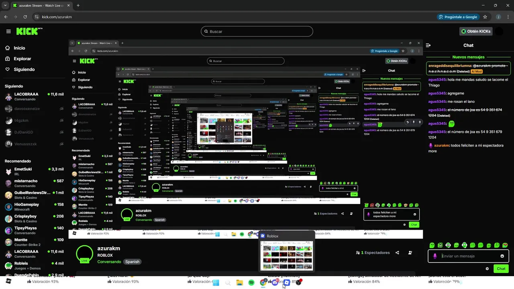Click the azurakm channel name heading
This screenshot has height=289, width=514.
pos(108,248)
